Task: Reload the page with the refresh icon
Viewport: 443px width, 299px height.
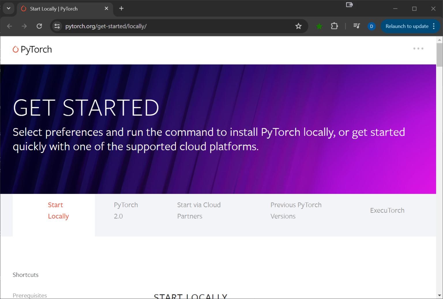Action: click(39, 26)
